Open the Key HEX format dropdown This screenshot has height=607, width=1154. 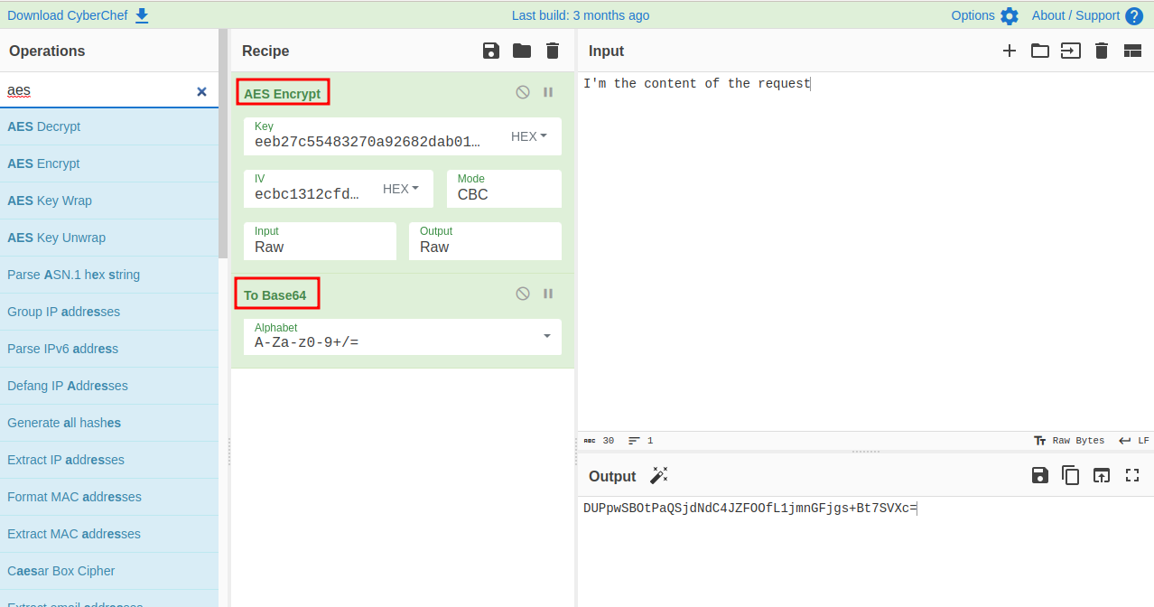529,136
